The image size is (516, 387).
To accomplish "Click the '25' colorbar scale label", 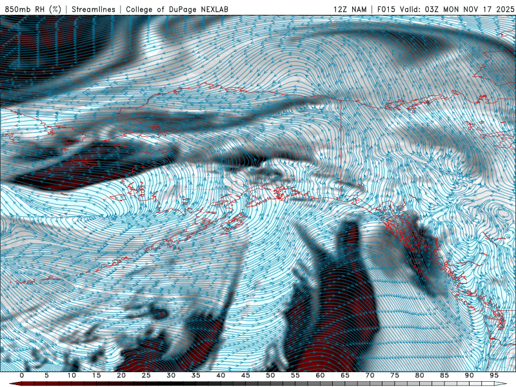I will (x=146, y=375).
